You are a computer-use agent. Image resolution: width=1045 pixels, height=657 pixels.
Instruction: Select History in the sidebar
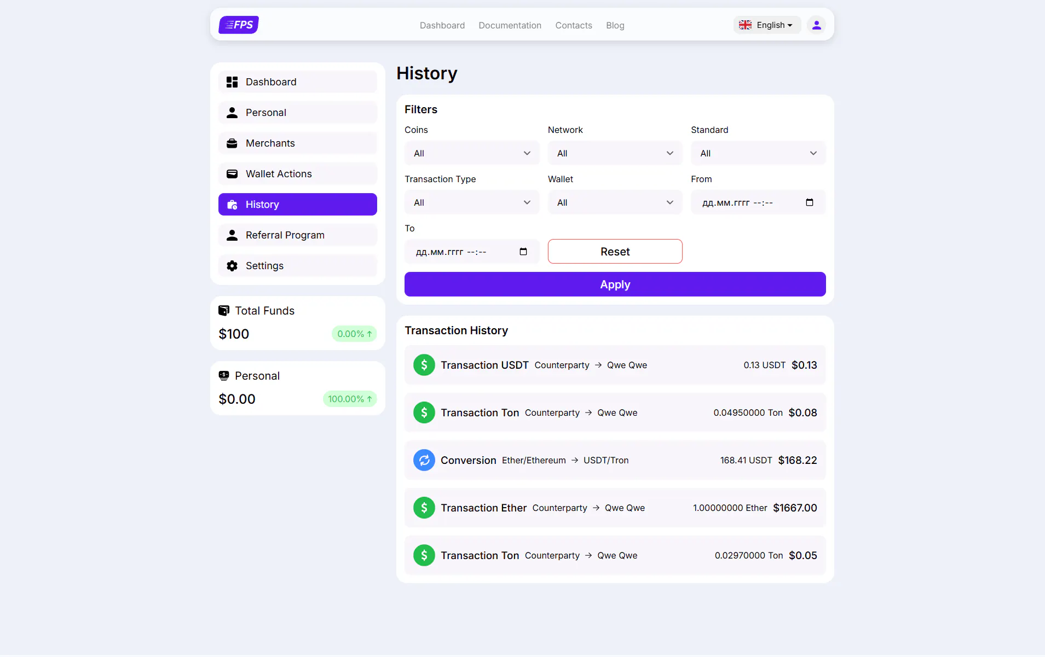[297, 205]
